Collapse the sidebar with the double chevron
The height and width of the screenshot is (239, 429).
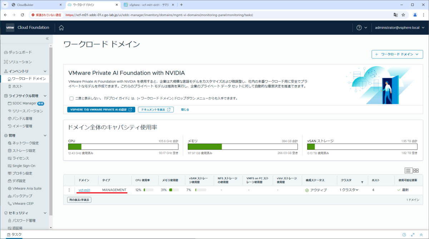[47, 38]
